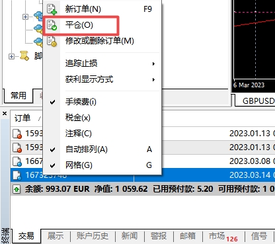
Task: Click the modify or delete order icon
Action: [x=52, y=41]
